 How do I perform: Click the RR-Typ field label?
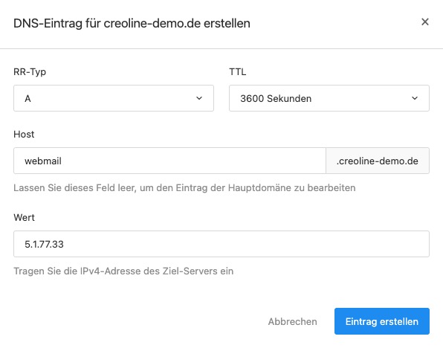tap(30, 72)
